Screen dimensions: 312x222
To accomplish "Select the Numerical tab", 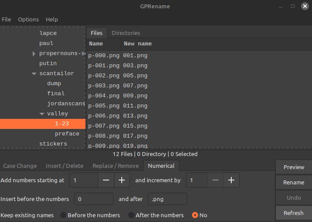I will tap(161, 166).
